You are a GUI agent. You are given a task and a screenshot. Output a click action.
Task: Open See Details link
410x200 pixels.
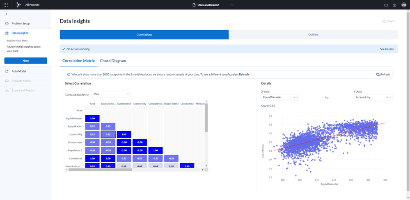pos(387,49)
